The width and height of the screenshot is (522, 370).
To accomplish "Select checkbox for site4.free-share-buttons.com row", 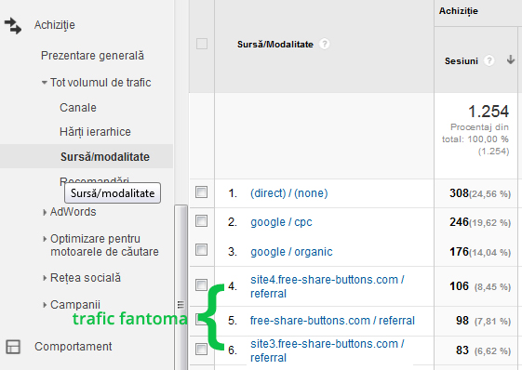I will pos(201,284).
